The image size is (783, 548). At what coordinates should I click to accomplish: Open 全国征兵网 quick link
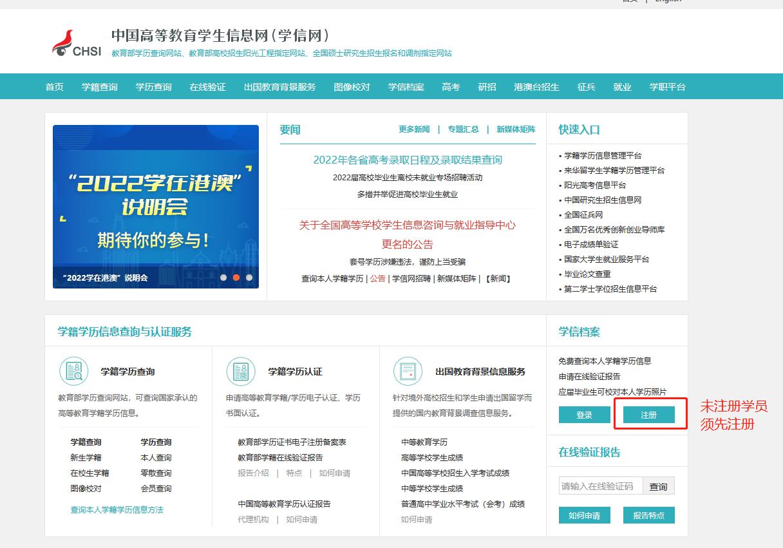tap(583, 215)
